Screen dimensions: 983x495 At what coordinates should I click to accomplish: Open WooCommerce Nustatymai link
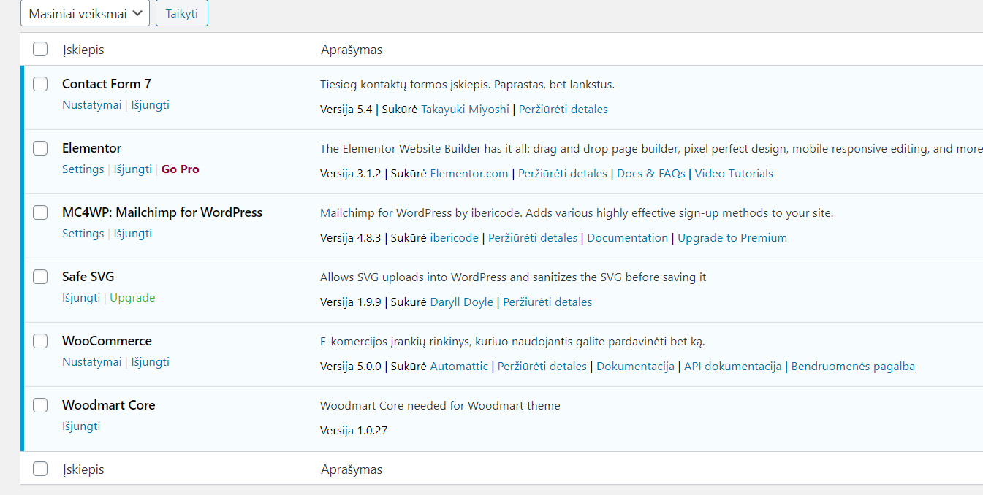(91, 362)
